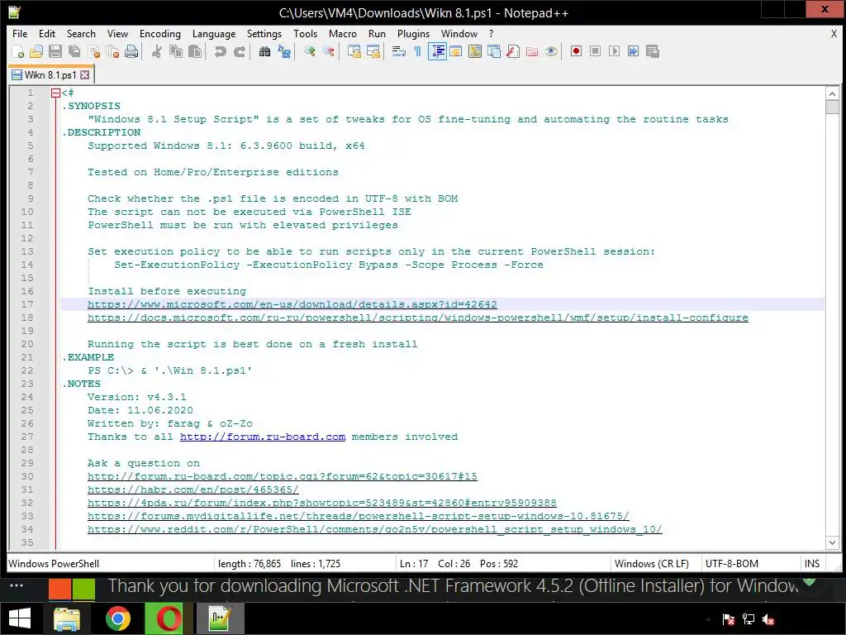Open the View menu
The width and height of the screenshot is (846, 635).
(117, 33)
